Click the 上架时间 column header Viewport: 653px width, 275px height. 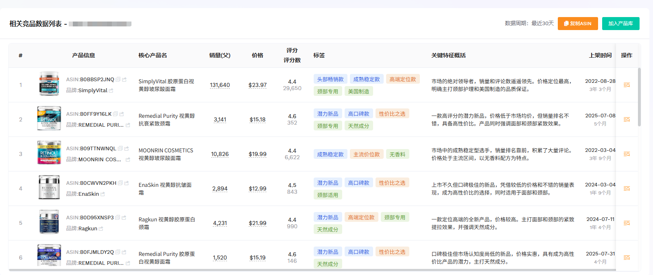point(600,55)
